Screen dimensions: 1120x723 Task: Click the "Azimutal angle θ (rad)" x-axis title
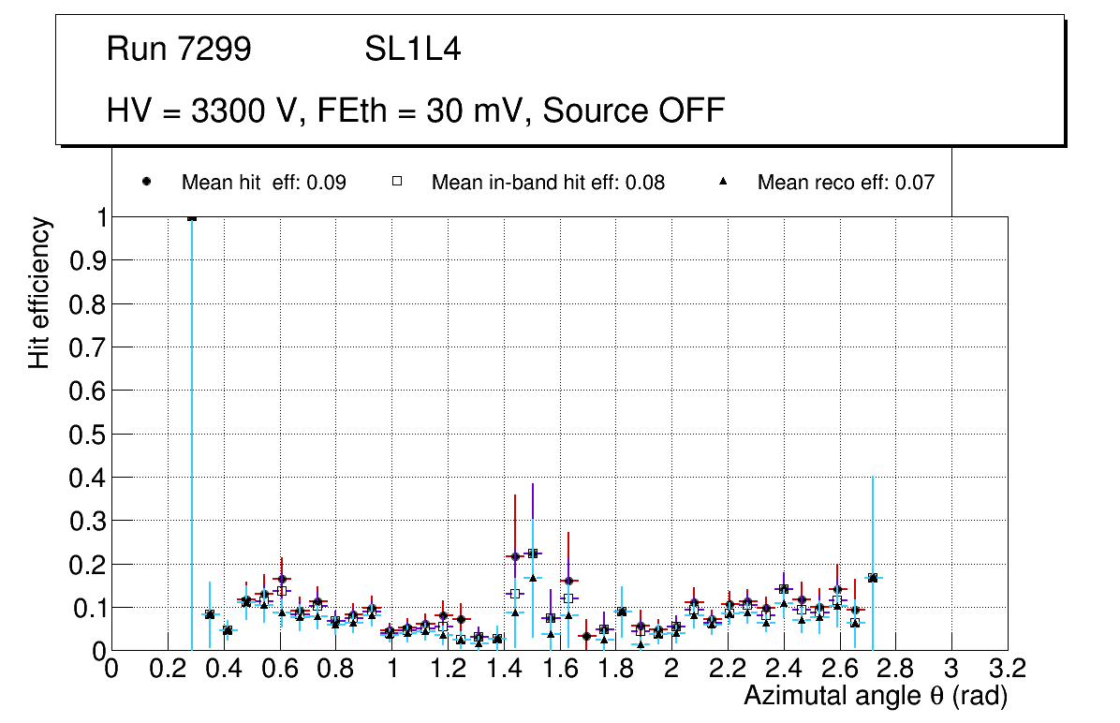[x=875, y=696]
